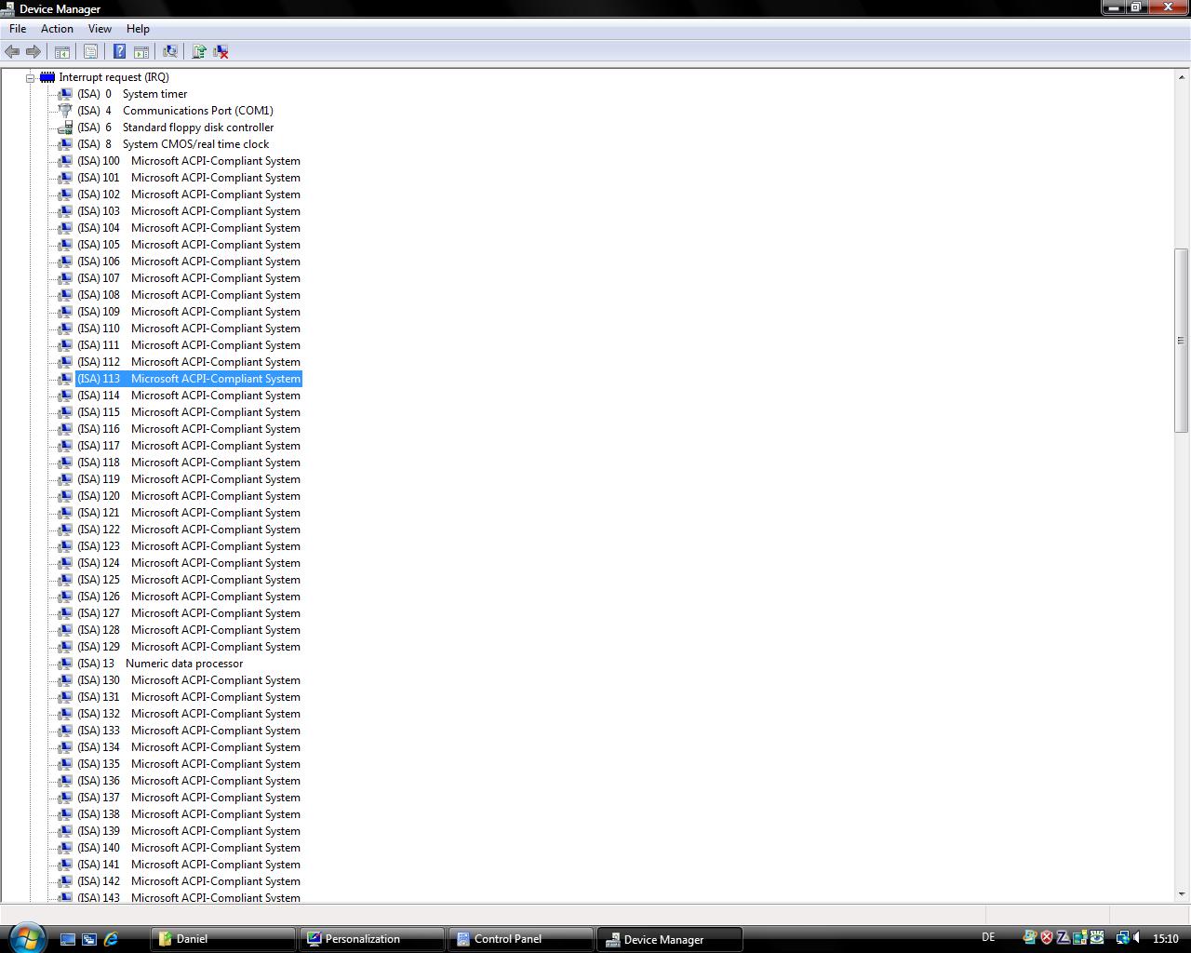The image size is (1191, 953).
Task: Select (ISA) 124 Microsoft ACPI-Compliant System
Action: coord(189,563)
